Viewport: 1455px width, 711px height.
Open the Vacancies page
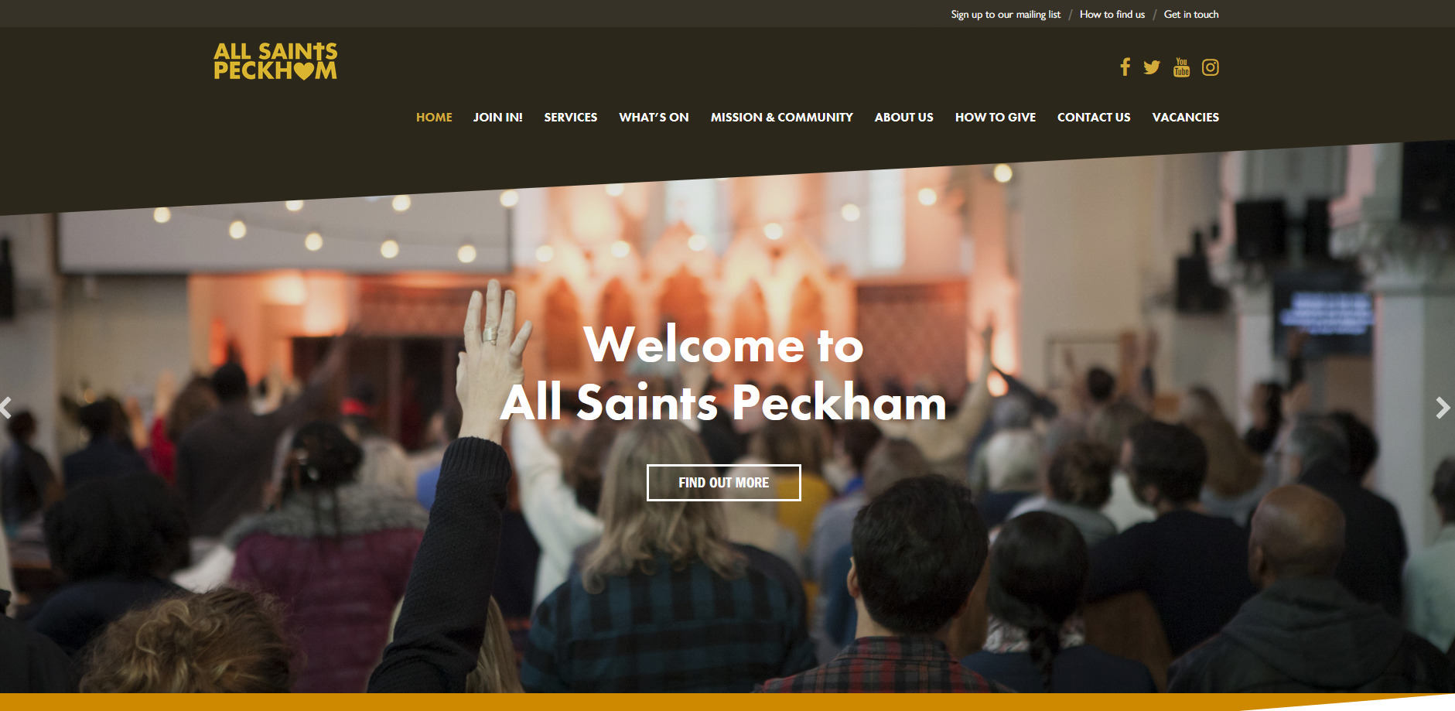coord(1186,117)
